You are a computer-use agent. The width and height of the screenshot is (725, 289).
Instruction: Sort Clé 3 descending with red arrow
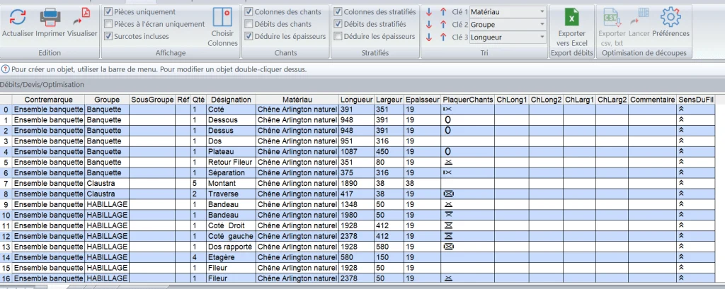coord(429,37)
